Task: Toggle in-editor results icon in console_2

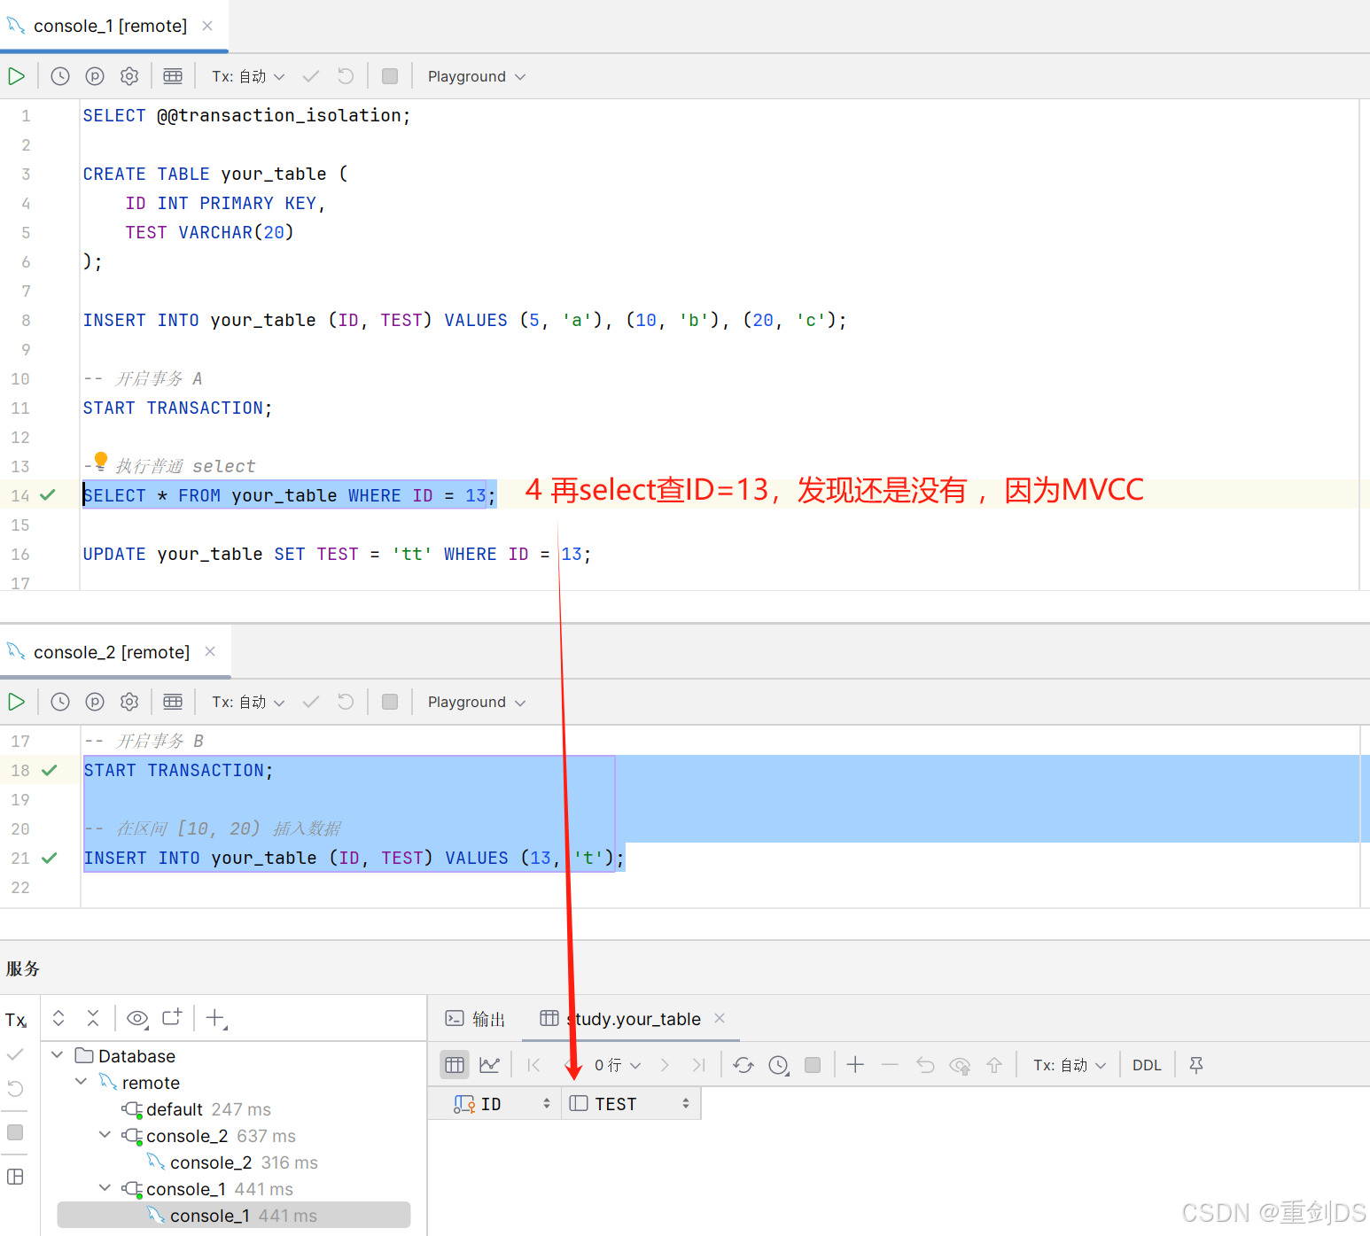Action: 173,702
